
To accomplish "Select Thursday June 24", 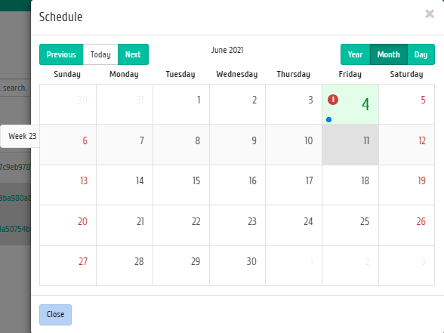I will tap(294, 225).
